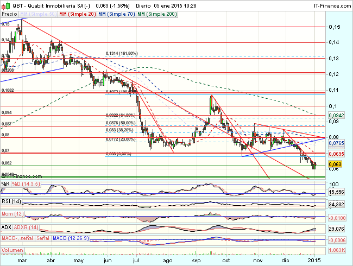Toggle the MM (Simple 70) moving average
The width and height of the screenshot is (353, 266).
coord(117,14)
